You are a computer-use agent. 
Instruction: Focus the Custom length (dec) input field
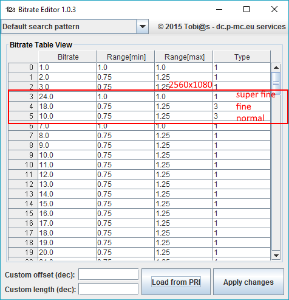click(x=109, y=289)
